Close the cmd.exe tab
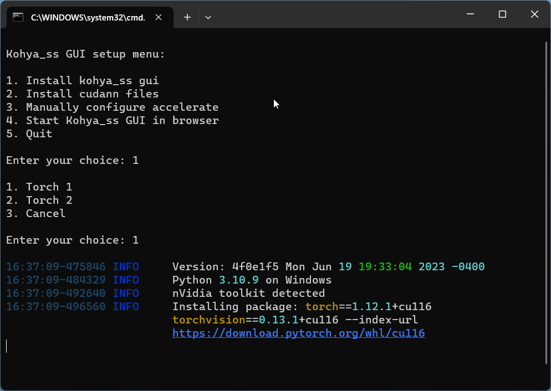Image resolution: width=551 pixels, height=391 pixels. coord(159,17)
